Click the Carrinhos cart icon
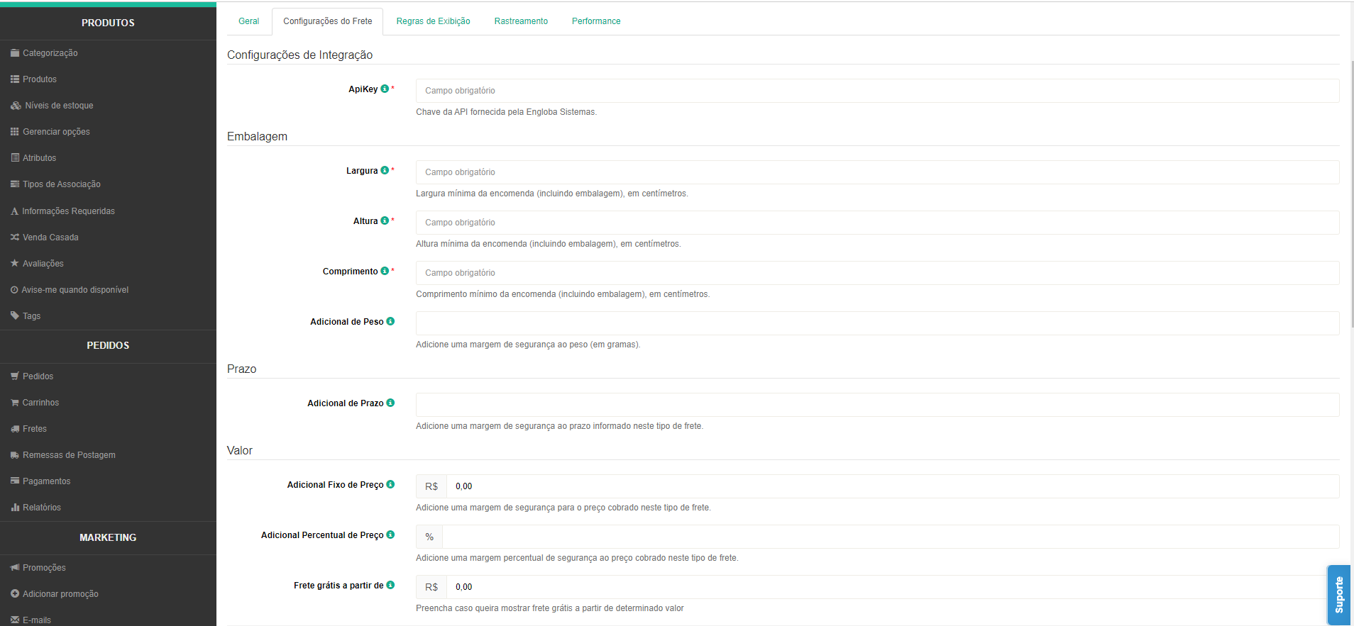Viewport: 1354px width, 626px height. [15, 403]
